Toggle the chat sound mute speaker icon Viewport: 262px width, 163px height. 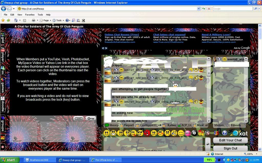(208, 133)
